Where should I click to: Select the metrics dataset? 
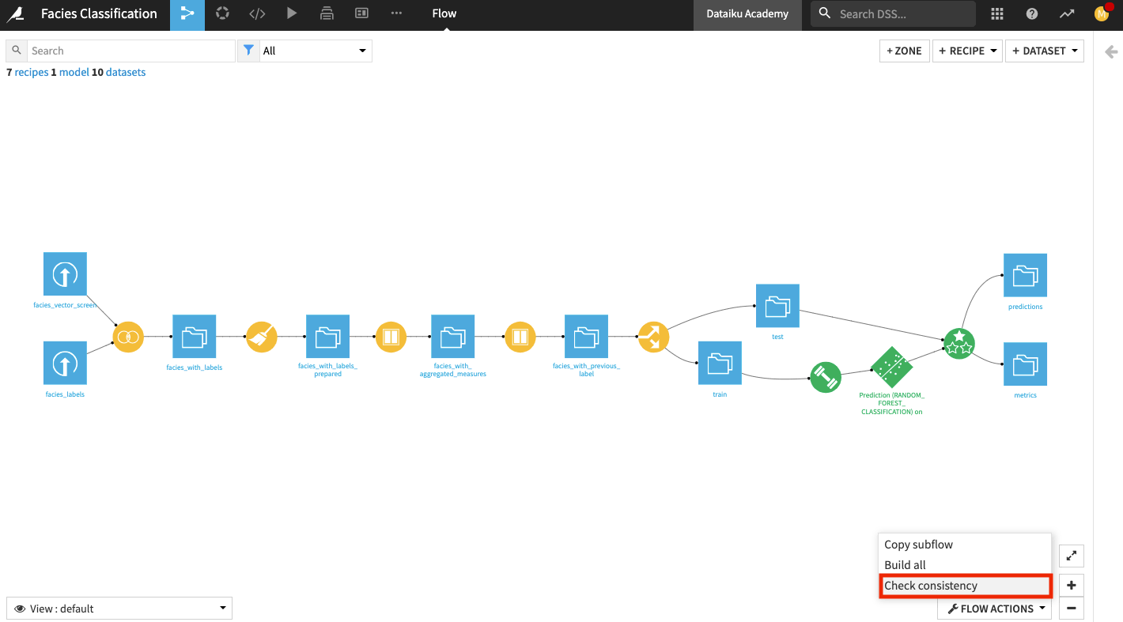1025,364
